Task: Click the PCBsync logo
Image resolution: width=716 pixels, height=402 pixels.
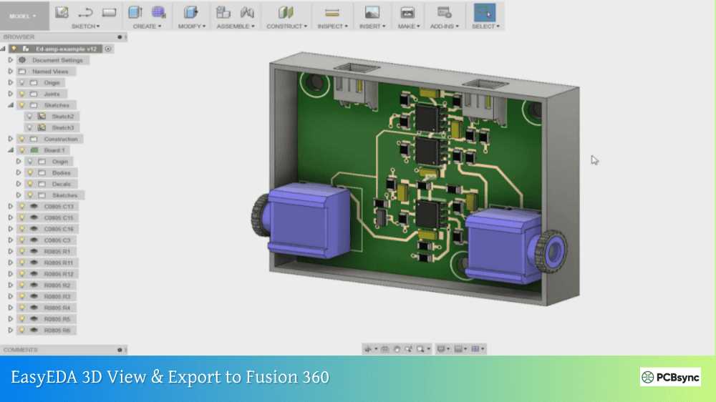Action: click(670, 378)
